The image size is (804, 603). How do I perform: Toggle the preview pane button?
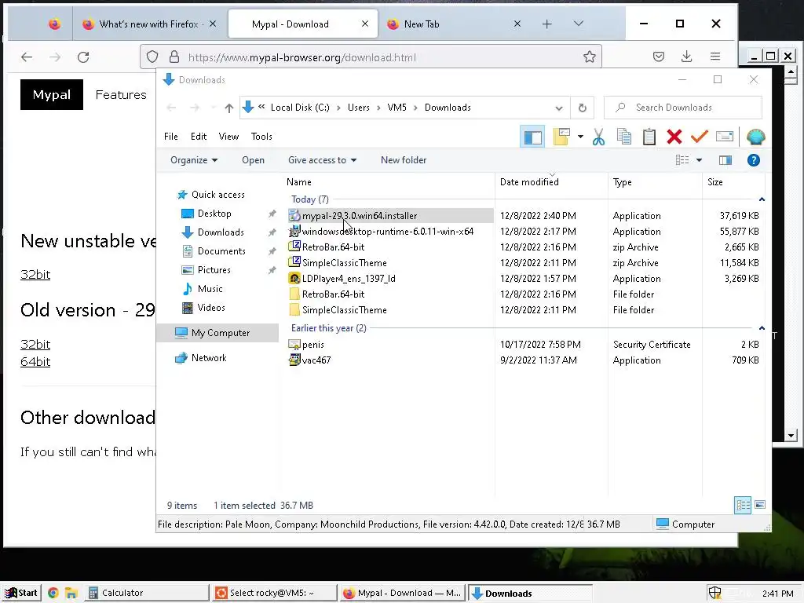(x=725, y=160)
